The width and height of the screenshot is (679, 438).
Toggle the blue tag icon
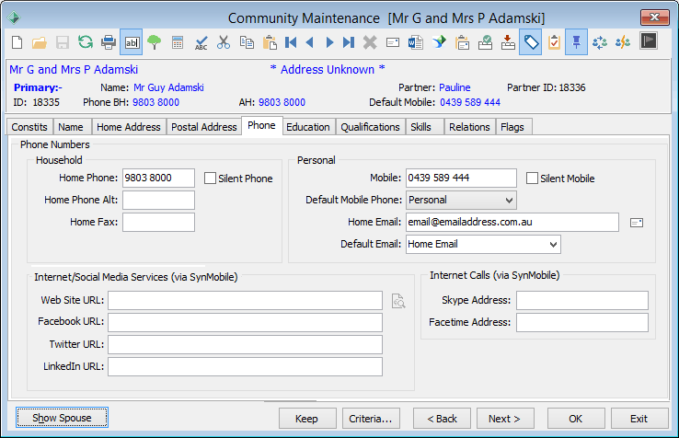click(x=531, y=42)
